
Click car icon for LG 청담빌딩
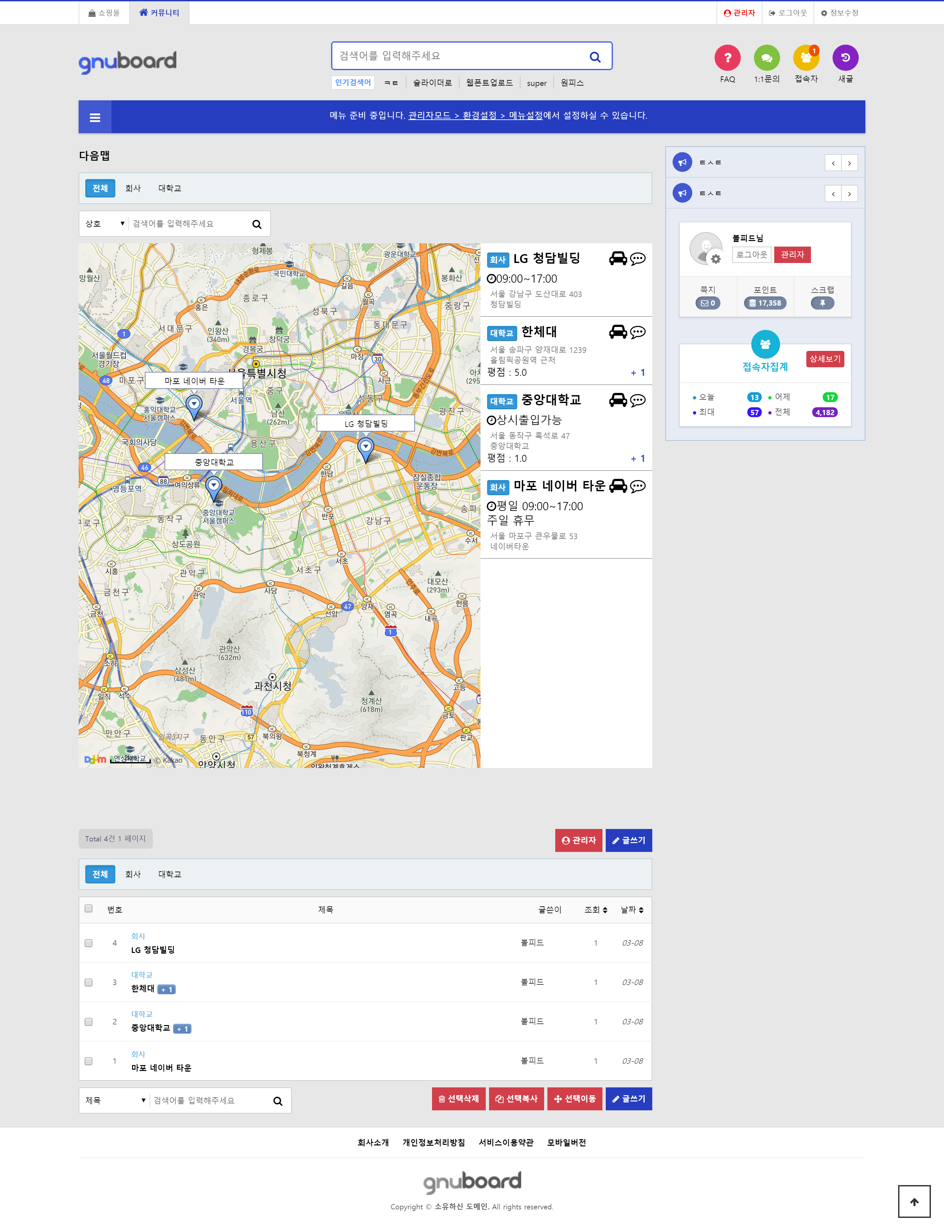(x=618, y=259)
